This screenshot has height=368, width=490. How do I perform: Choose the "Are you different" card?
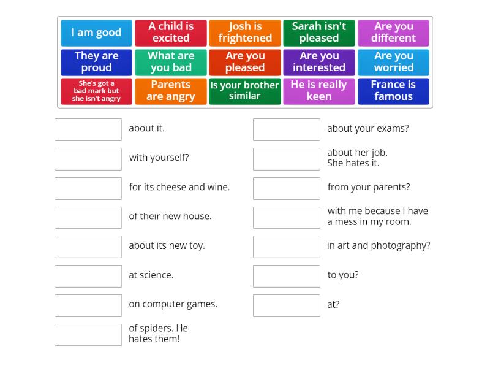click(393, 33)
